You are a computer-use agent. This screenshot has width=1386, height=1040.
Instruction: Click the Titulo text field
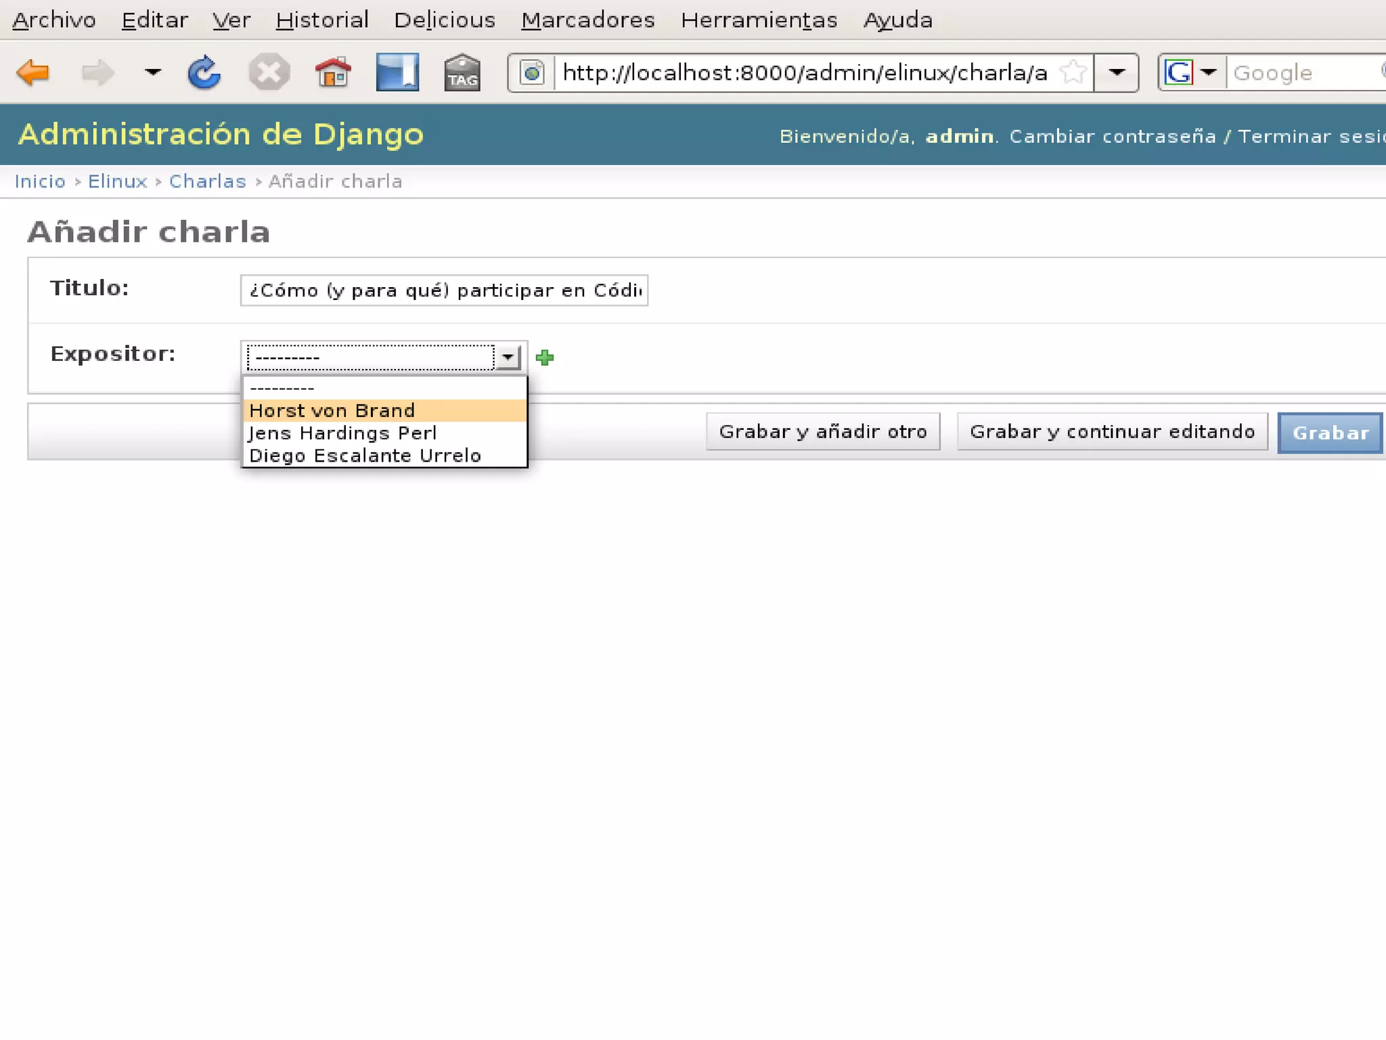click(x=444, y=290)
